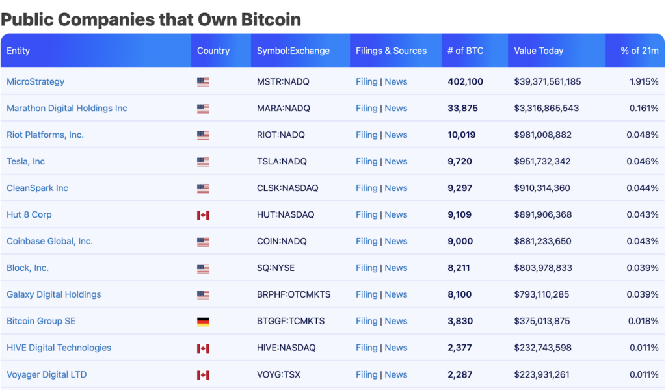
Task: Open the MicroStrategy entity link
Action: 35,82
